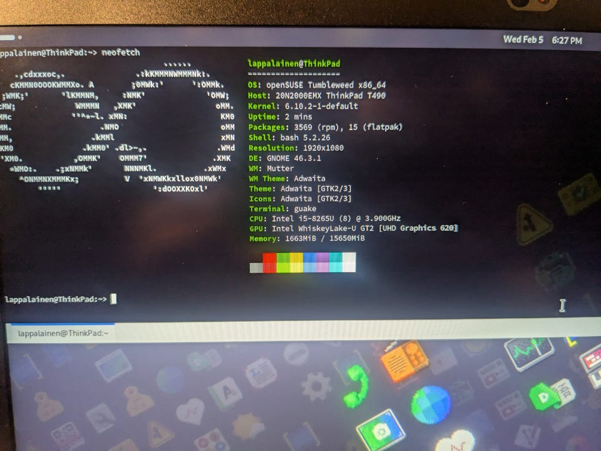The image size is (601, 451).
Task: Click the cyan block in neofetch palette
Action: 336,262
